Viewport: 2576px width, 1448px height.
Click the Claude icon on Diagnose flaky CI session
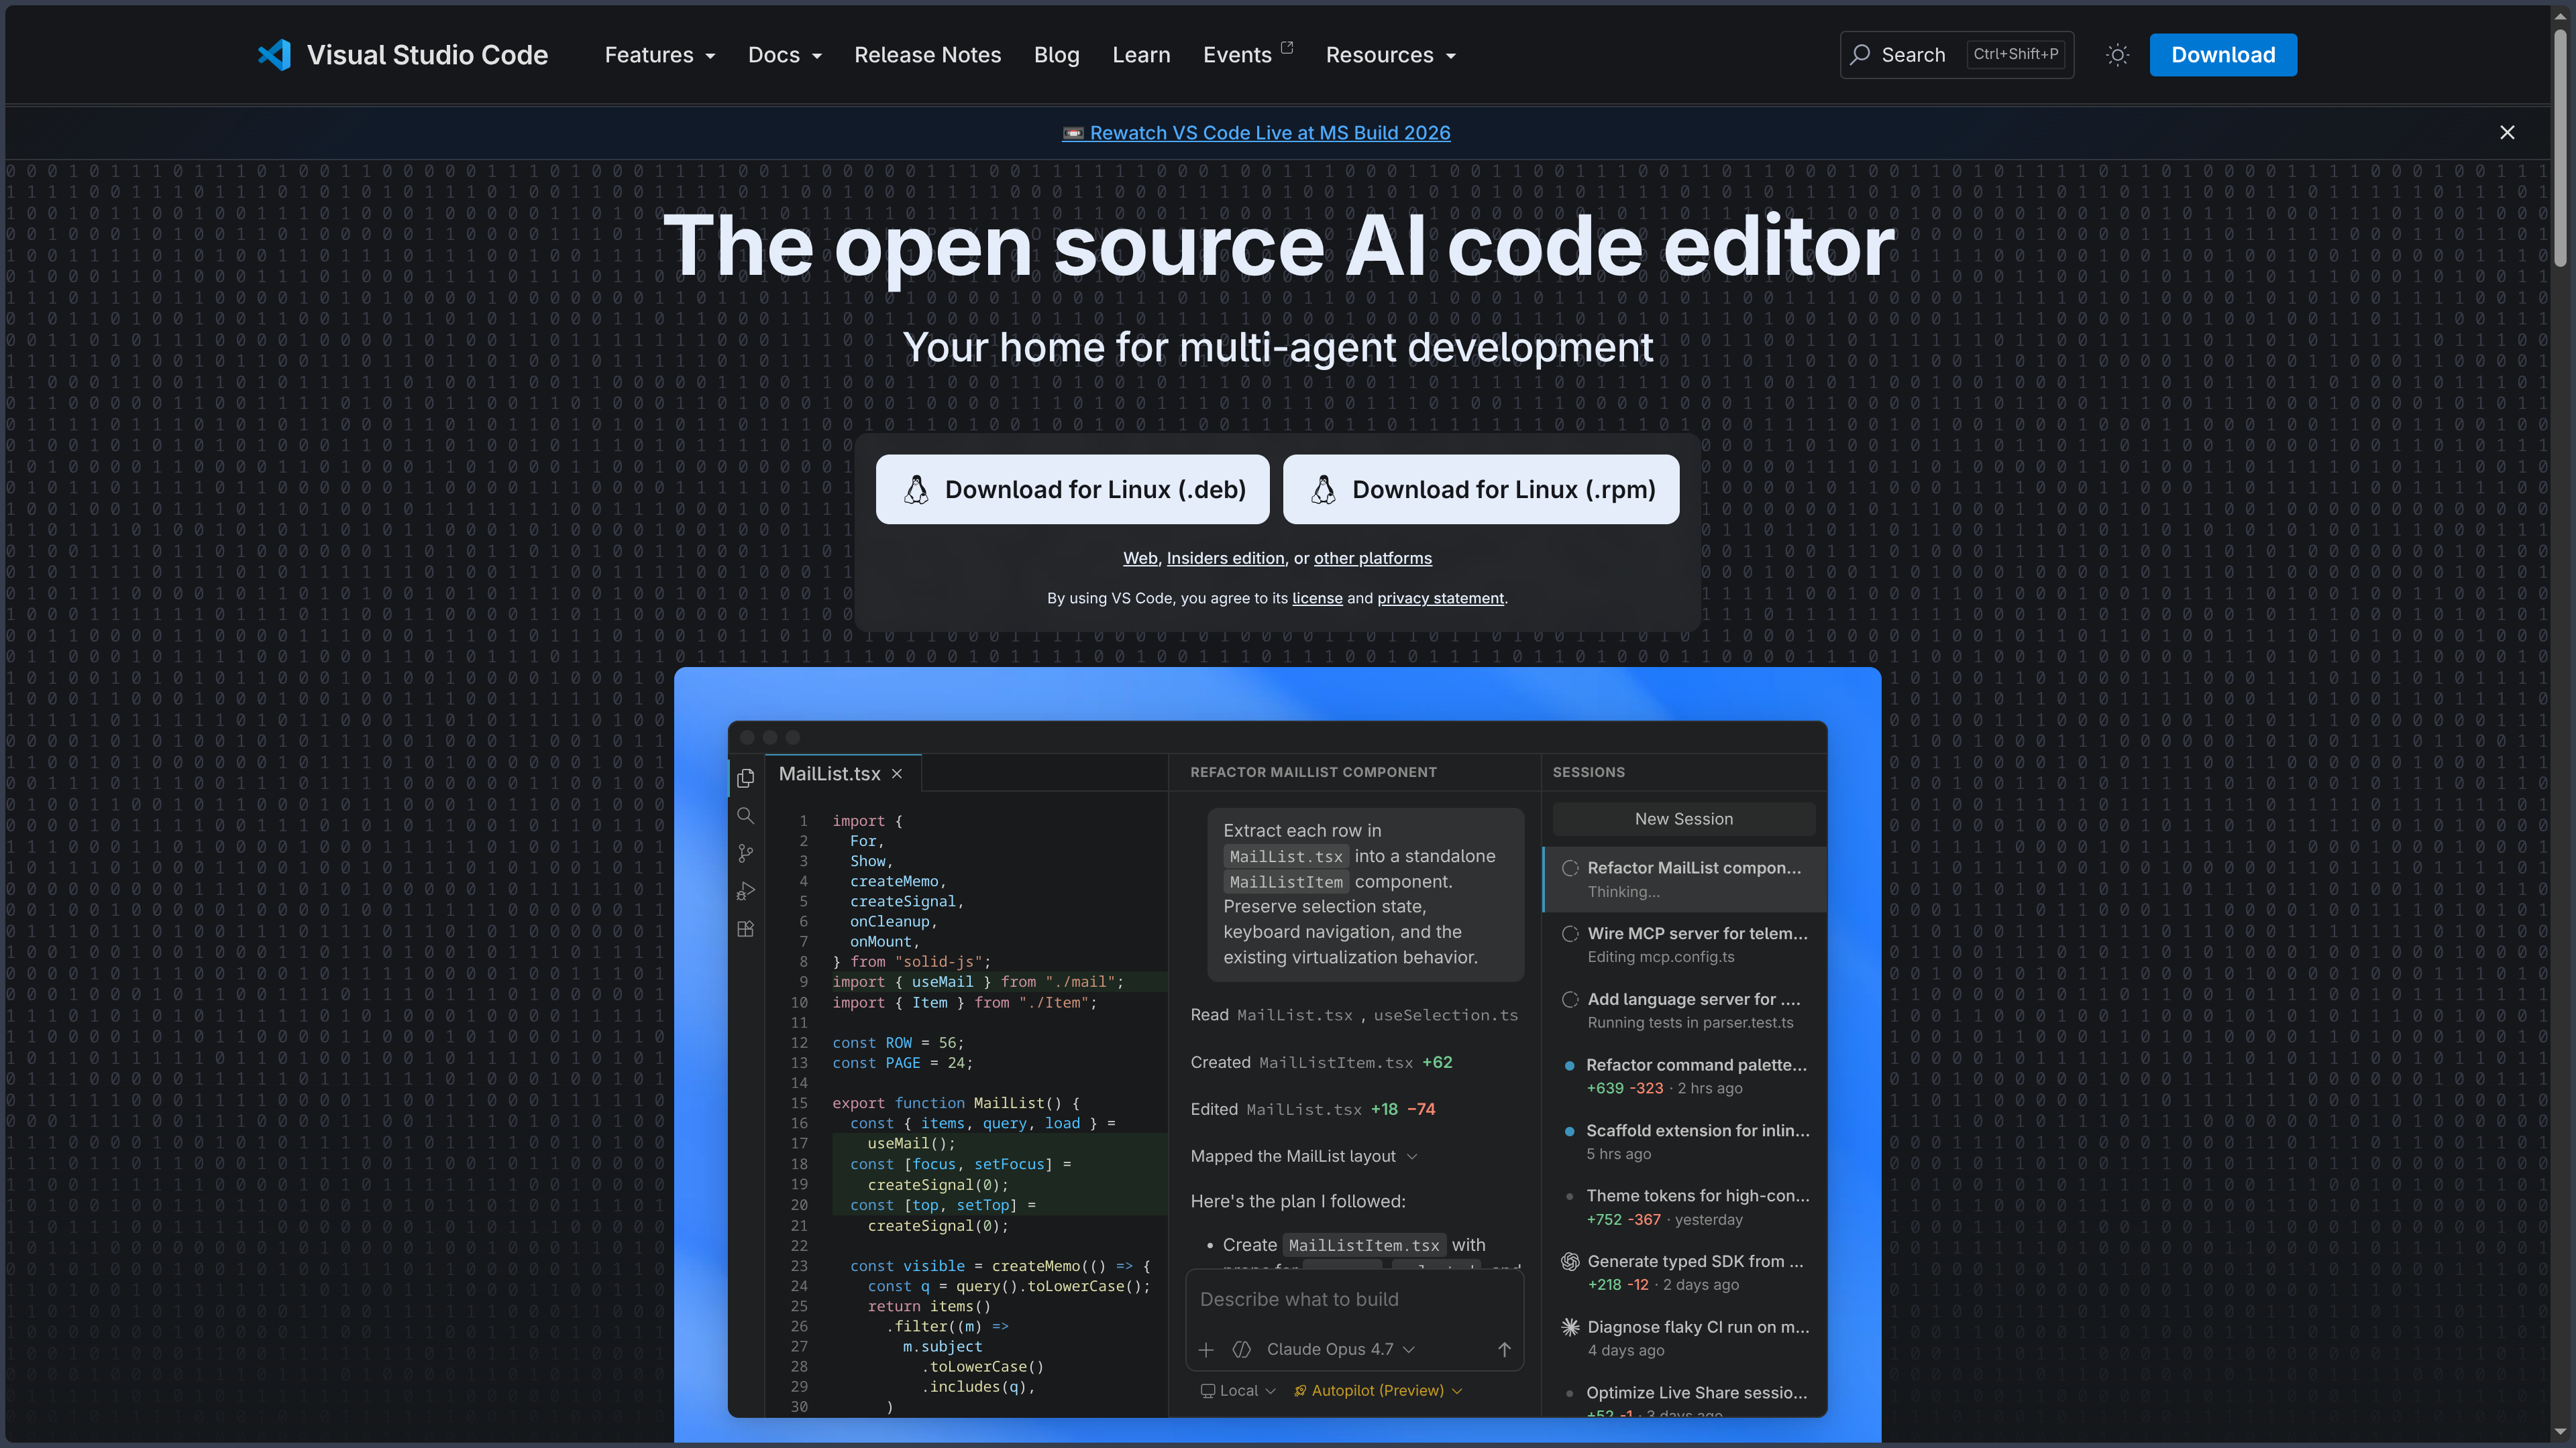(x=1570, y=1328)
